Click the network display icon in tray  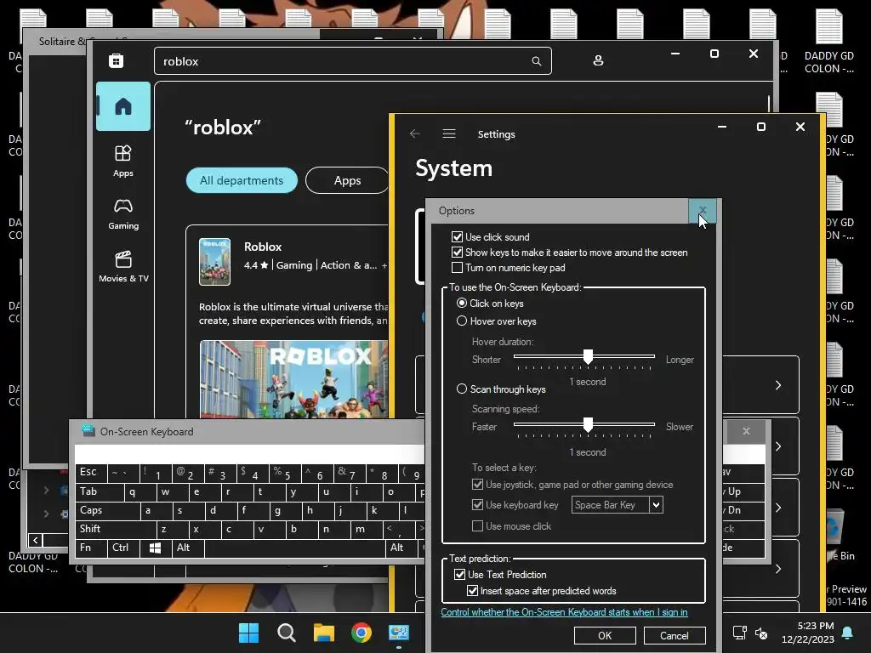[x=739, y=633]
